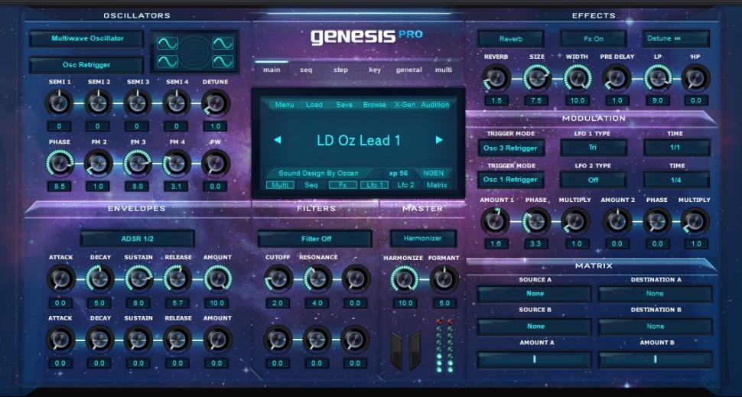Open the LFO 2 Type Off dropdown
742x397 pixels.
pos(594,180)
